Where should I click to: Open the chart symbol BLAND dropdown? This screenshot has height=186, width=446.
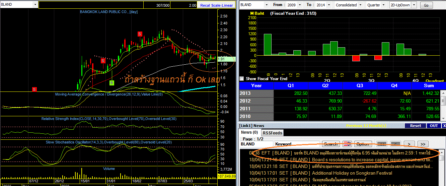coord(35,5)
